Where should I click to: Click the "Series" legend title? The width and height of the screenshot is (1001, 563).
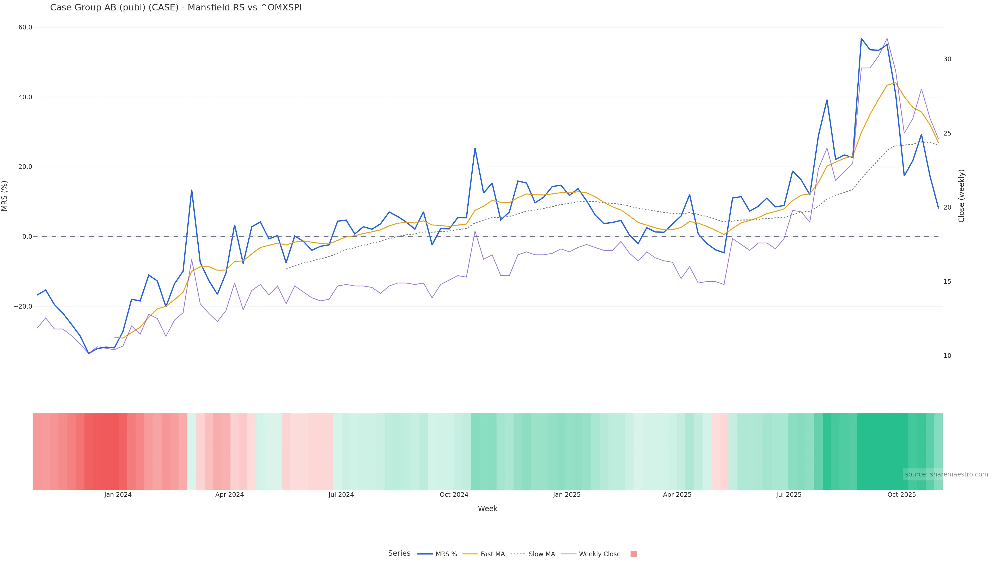tap(399, 553)
